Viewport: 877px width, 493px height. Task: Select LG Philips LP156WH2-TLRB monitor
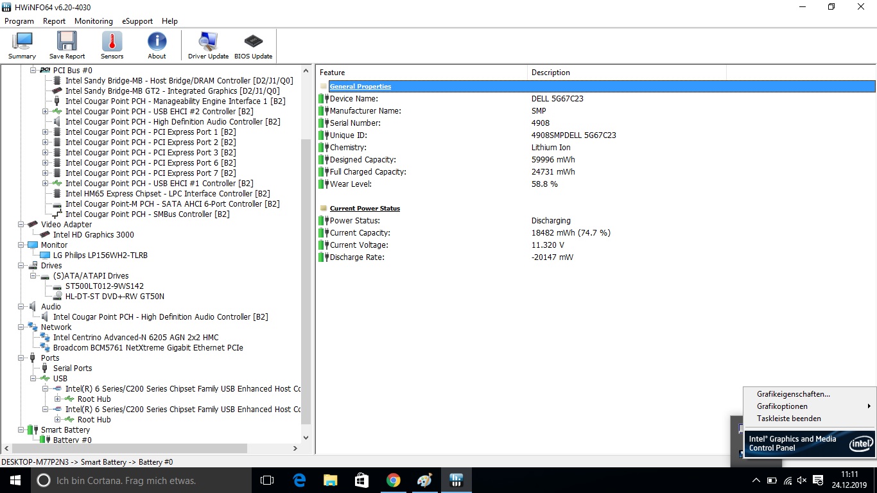[x=100, y=255]
